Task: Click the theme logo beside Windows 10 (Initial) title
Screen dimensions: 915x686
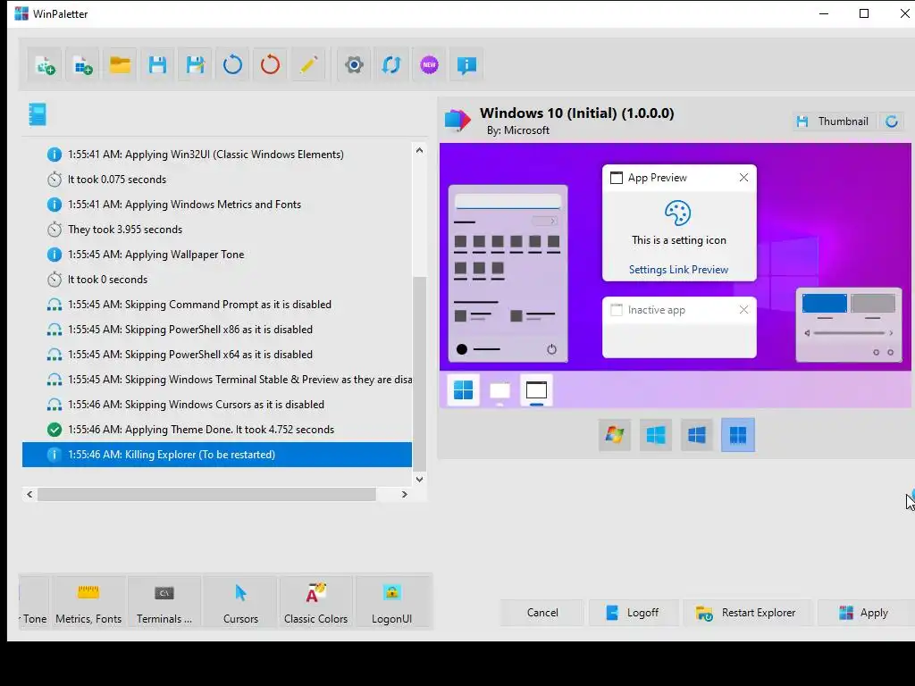Action: click(457, 121)
